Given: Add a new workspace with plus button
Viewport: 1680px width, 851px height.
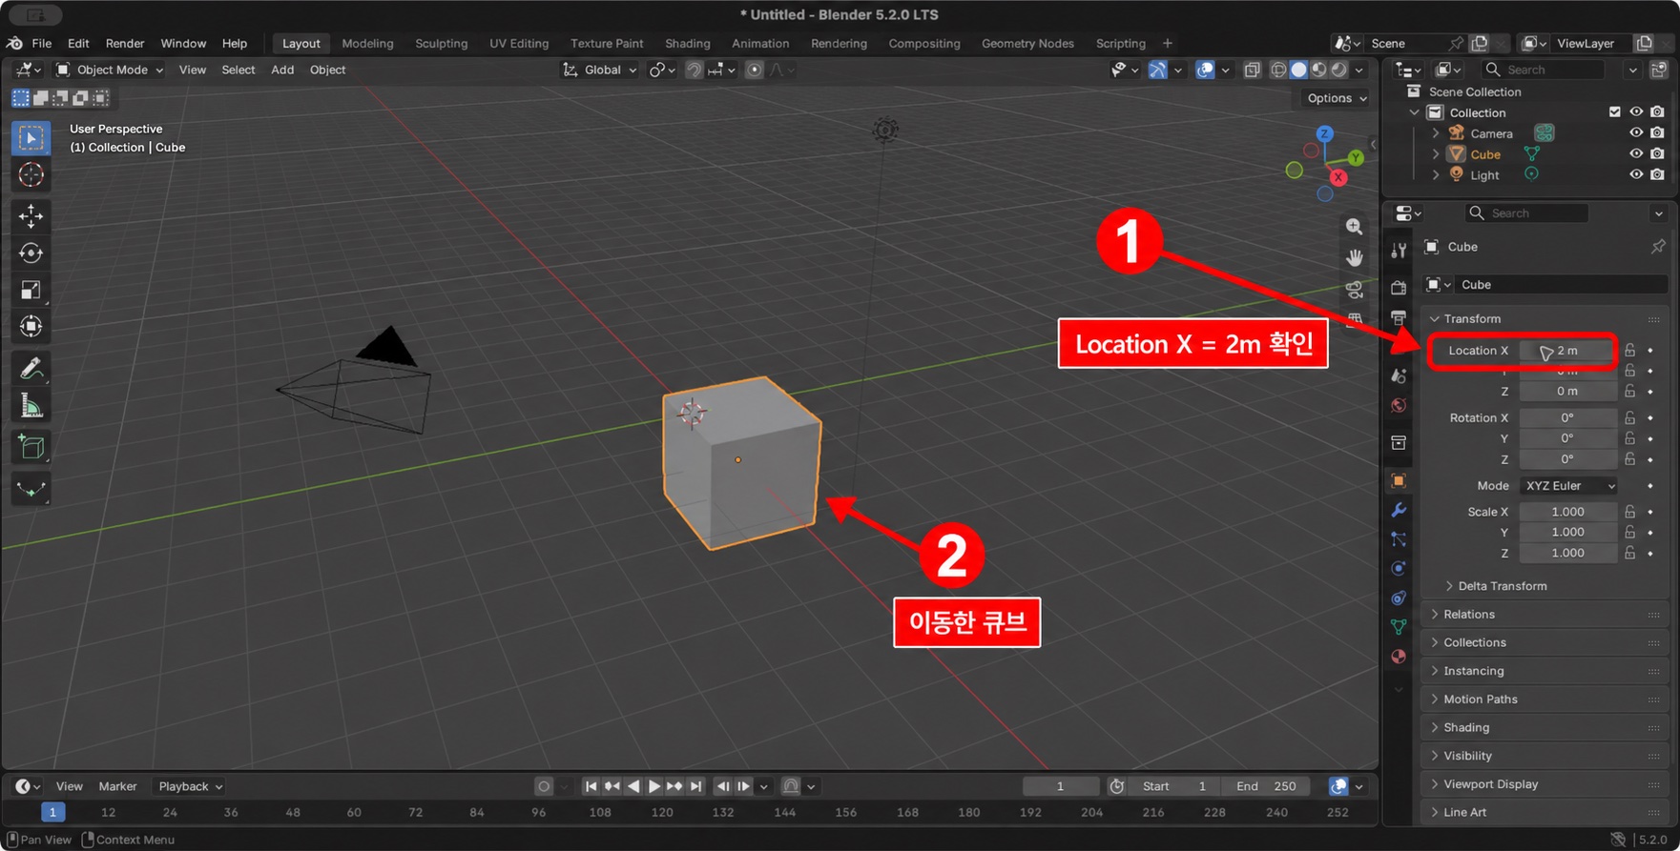Looking at the screenshot, I should [x=1167, y=43].
